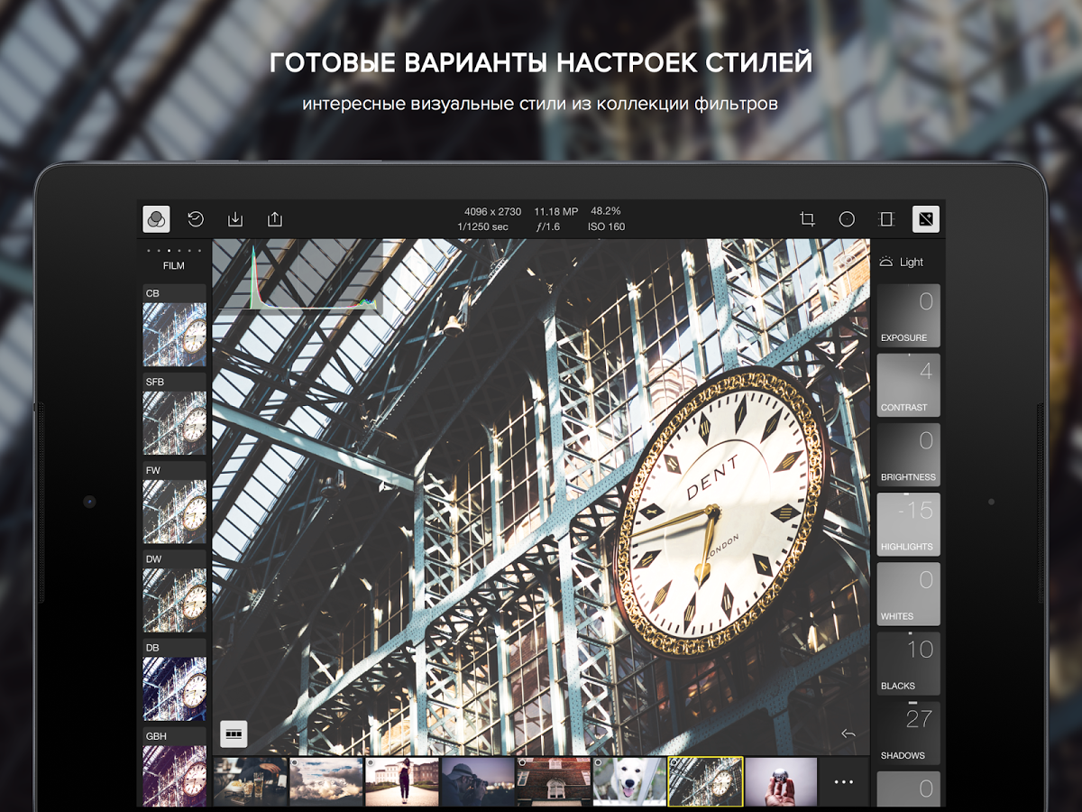Screen dimensions: 1082x812
Task: Select the gradient mask tool
Action: tap(886, 219)
